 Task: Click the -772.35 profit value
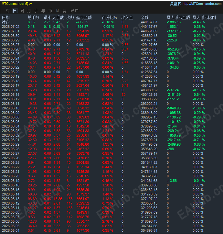(82, 22)
